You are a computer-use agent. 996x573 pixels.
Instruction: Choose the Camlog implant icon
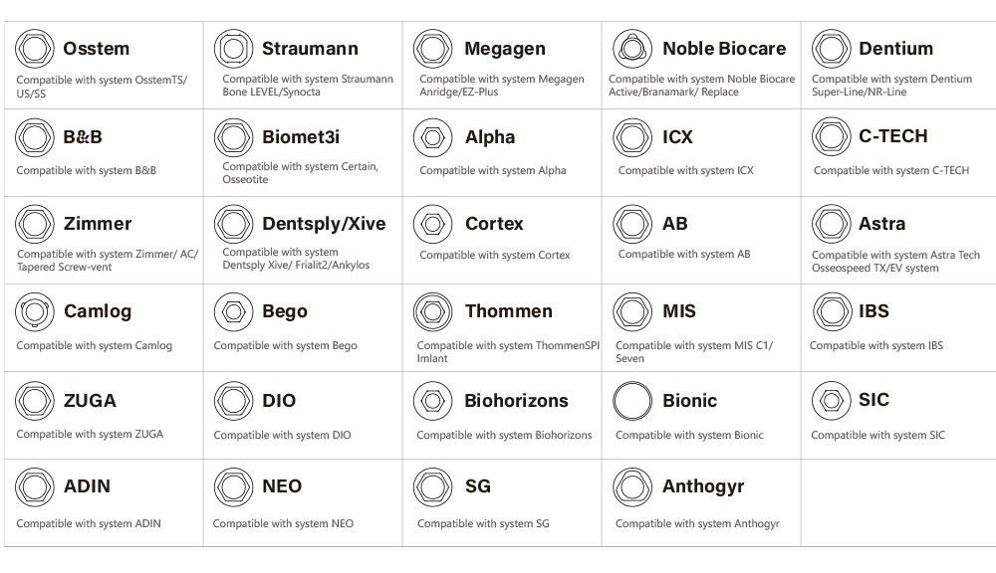click(x=35, y=312)
